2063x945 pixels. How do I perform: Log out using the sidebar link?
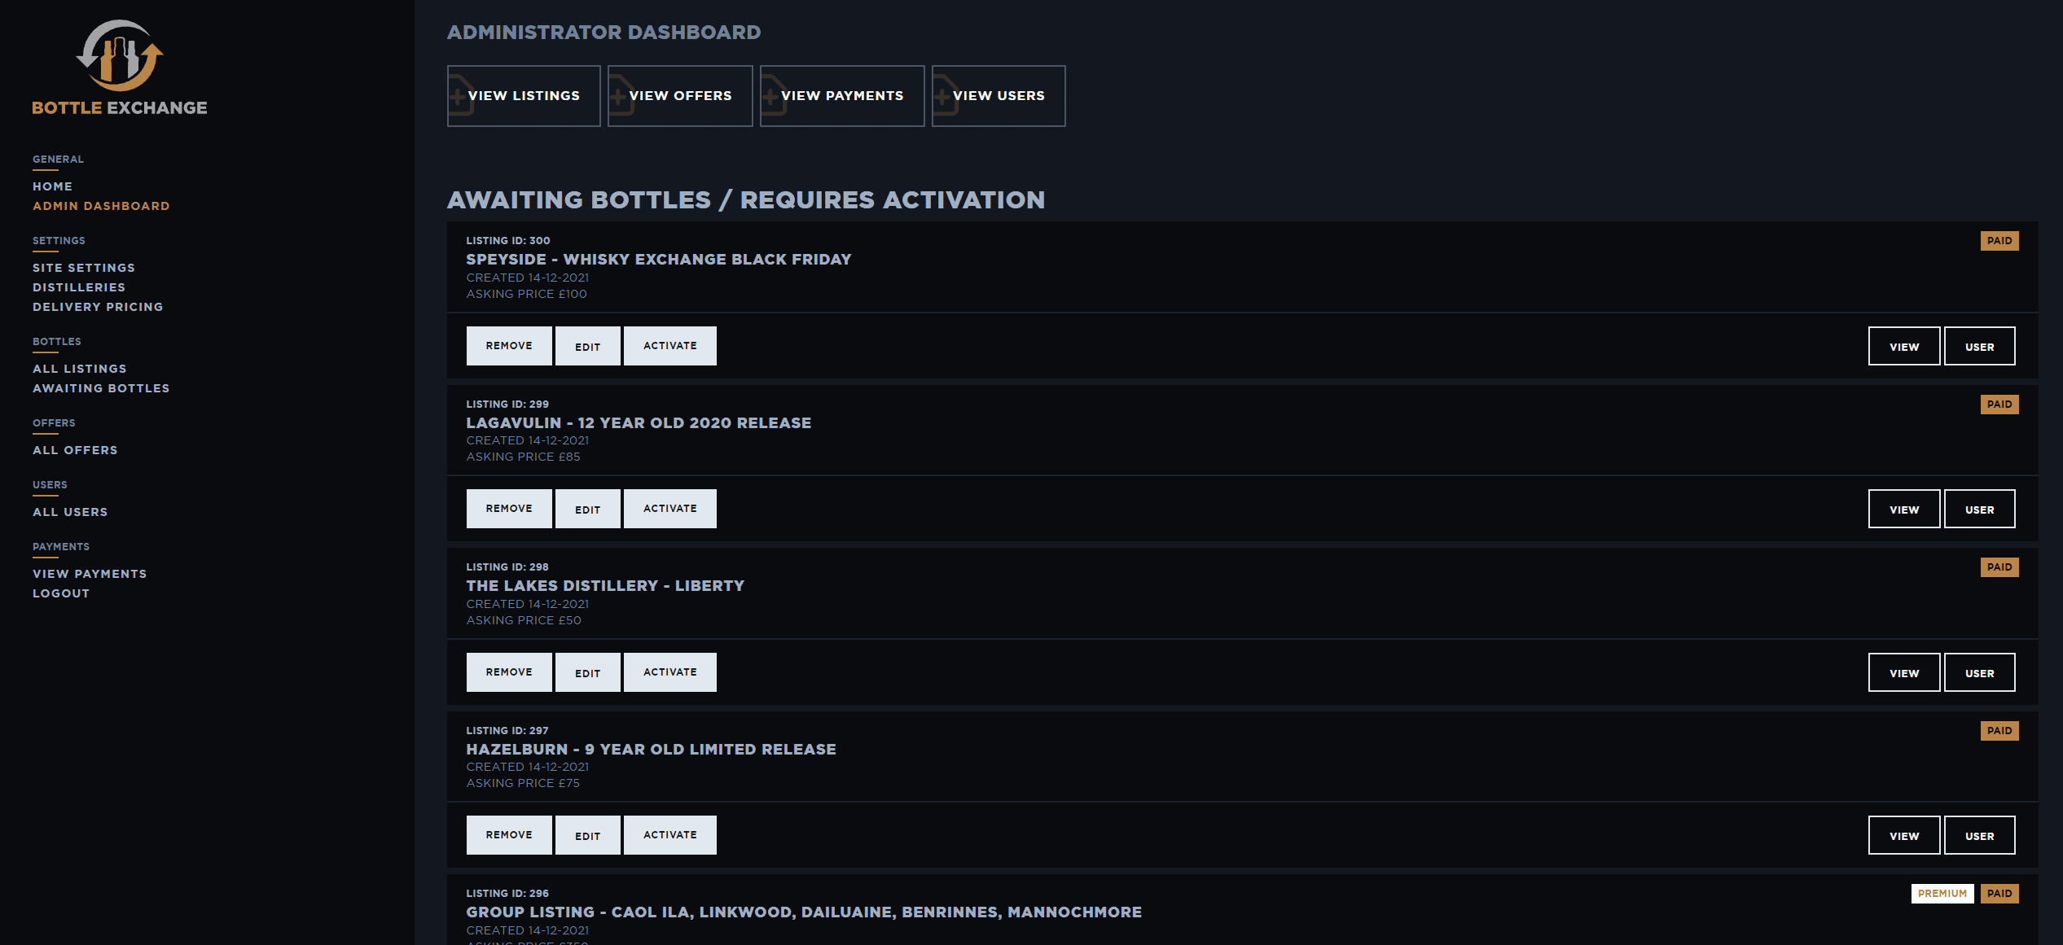pos(60,593)
